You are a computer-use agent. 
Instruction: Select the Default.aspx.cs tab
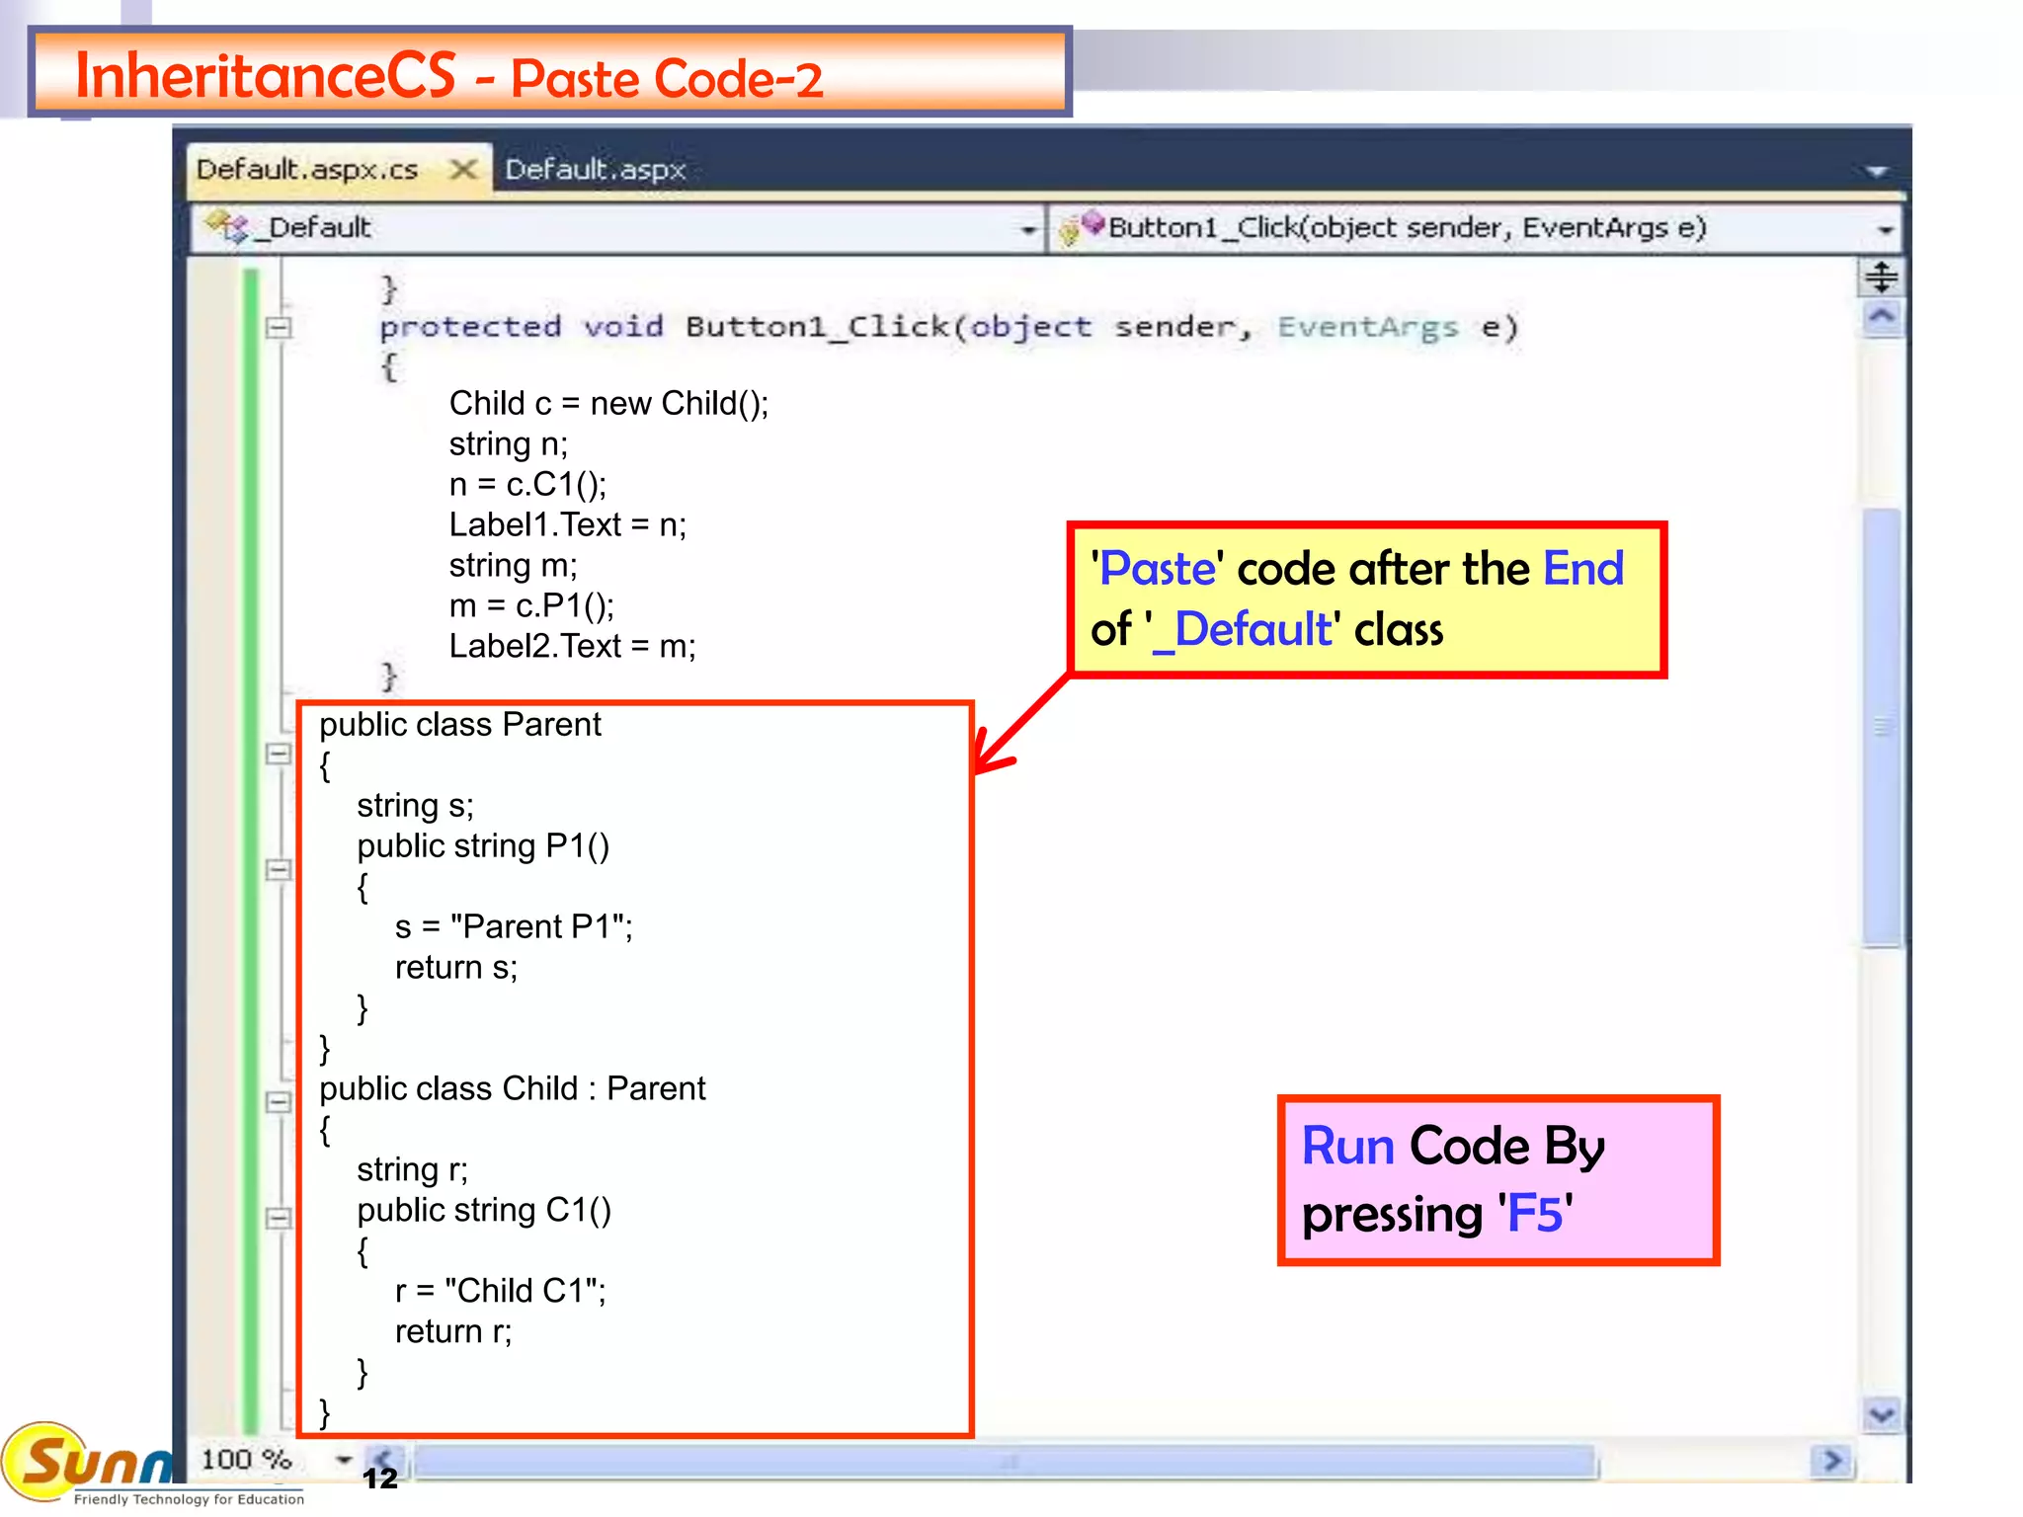(x=307, y=170)
